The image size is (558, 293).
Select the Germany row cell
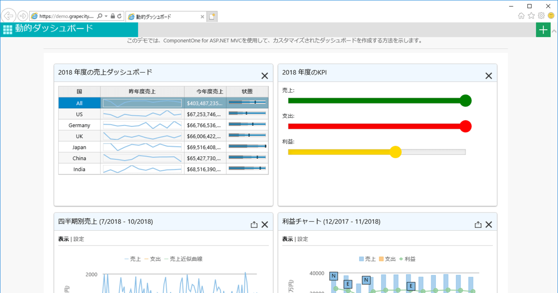(80, 125)
